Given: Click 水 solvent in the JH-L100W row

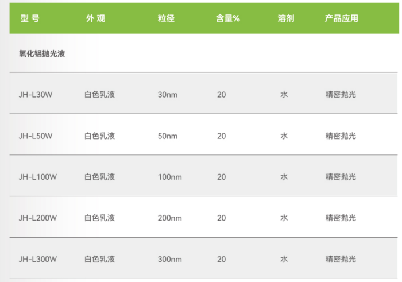Looking at the screenshot, I should pos(284,177).
